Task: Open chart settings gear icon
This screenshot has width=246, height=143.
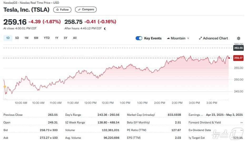Action: point(239,38)
